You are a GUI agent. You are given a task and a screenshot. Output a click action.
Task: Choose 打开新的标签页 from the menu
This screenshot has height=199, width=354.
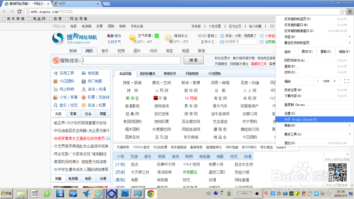pyautogui.click(x=314, y=19)
